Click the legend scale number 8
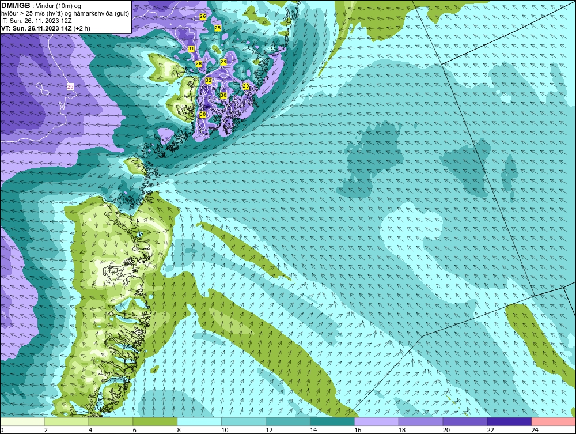 [x=179, y=430]
